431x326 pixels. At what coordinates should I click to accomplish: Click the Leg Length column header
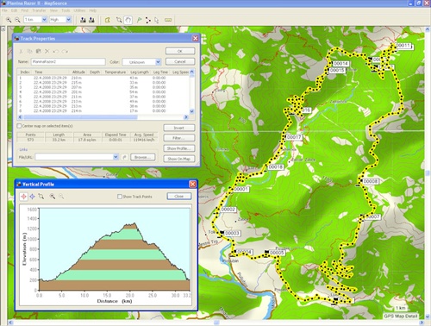140,72
